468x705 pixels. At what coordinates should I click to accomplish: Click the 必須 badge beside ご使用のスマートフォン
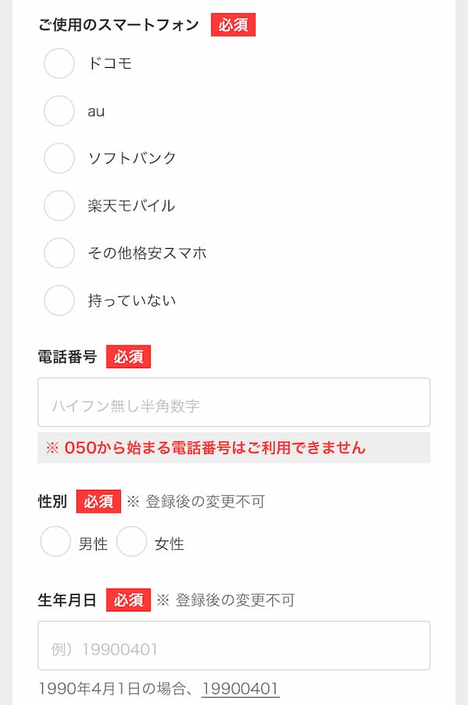tap(233, 25)
